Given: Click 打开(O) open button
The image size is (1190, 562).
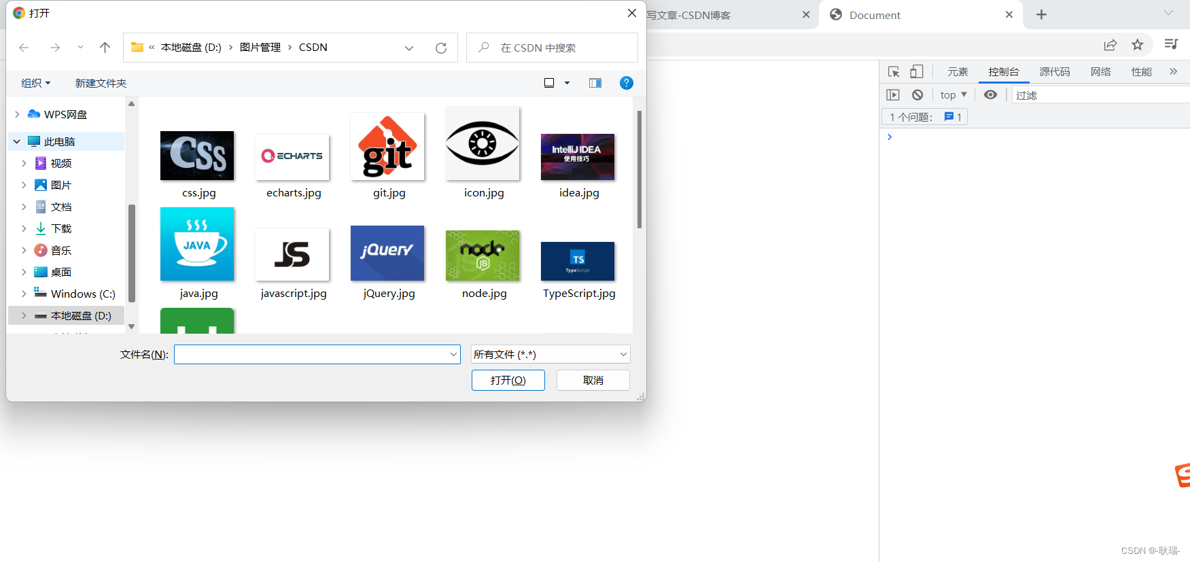Looking at the screenshot, I should pos(508,380).
